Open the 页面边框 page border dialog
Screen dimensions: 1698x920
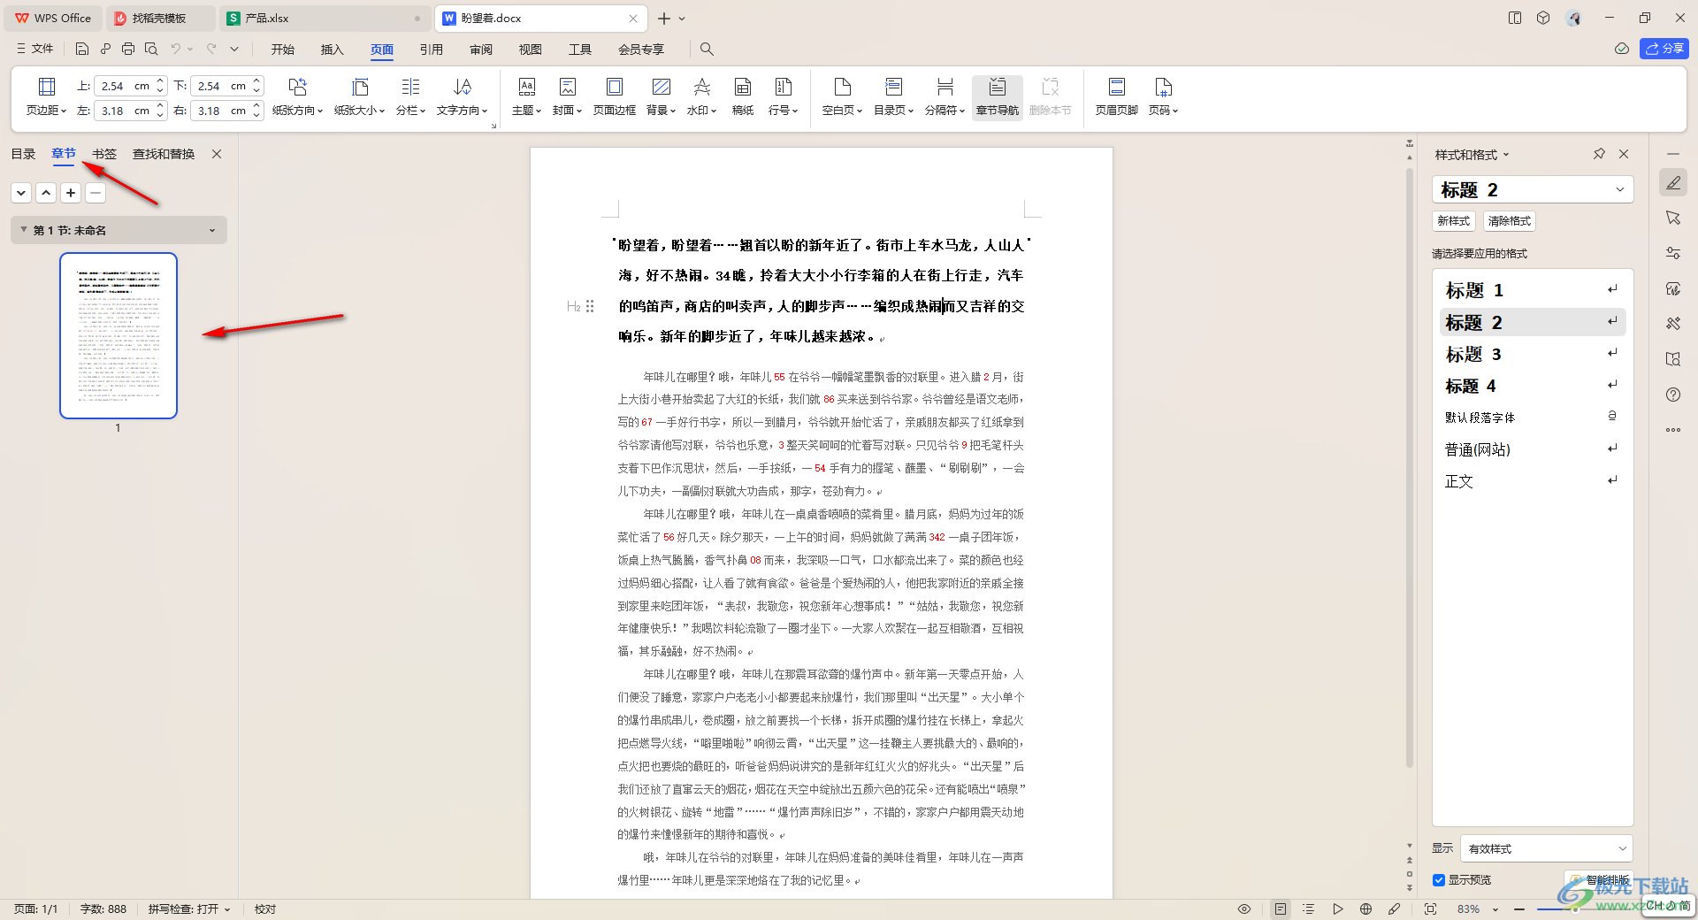click(x=614, y=96)
